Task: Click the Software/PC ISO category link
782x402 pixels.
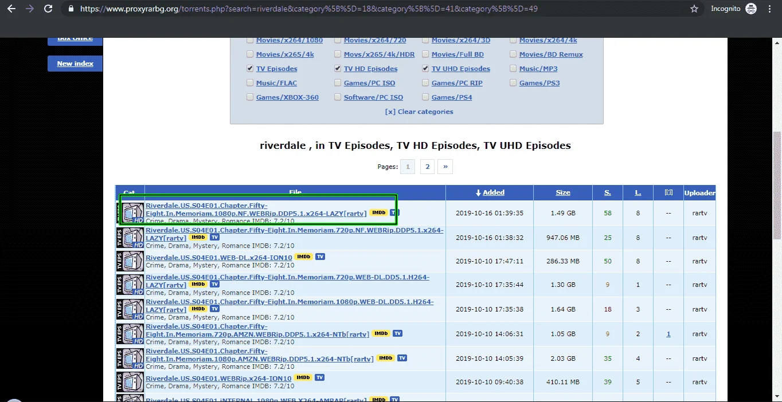Action: (373, 97)
